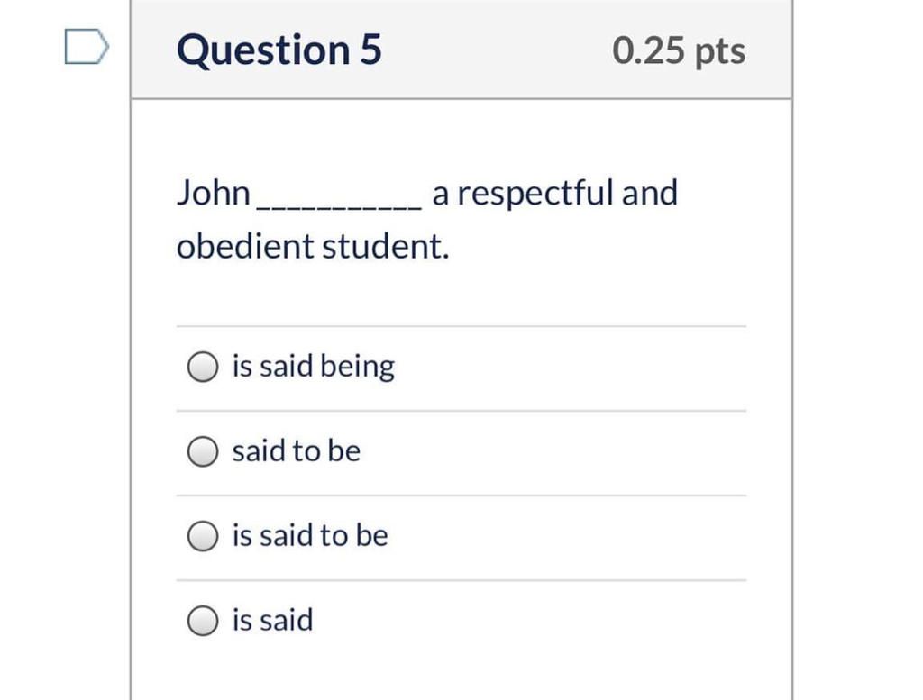Click the word "and" in the sentence
The height and width of the screenshot is (700, 923).
tap(650, 193)
